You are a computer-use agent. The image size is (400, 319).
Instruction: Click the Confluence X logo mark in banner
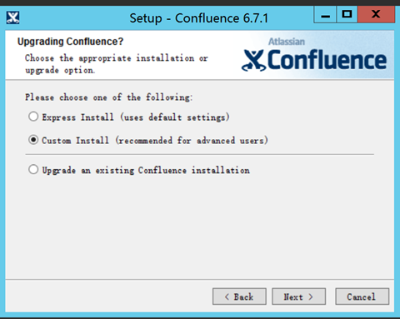pos(253,61)
